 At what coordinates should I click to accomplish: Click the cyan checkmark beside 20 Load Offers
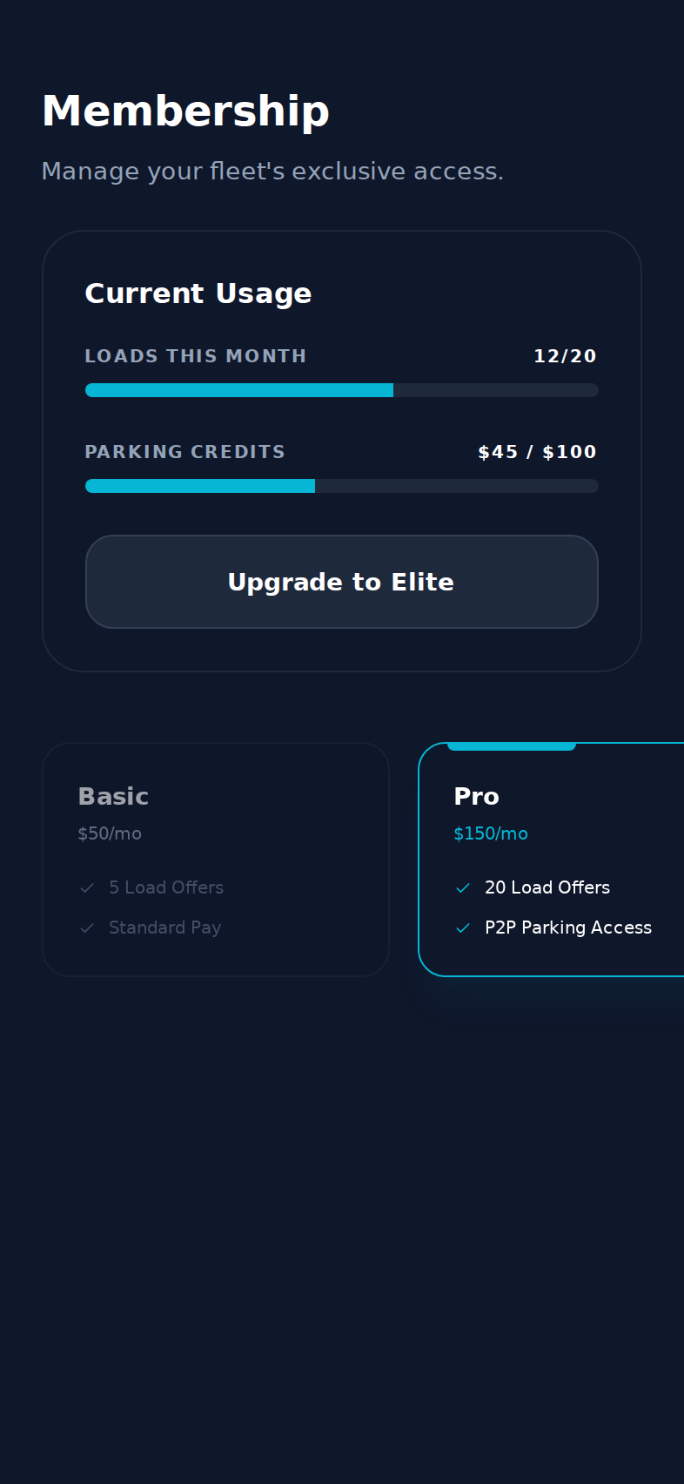(x=463, y=888)
